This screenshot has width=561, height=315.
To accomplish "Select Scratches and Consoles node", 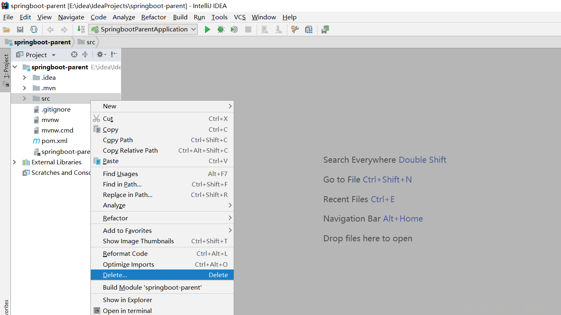I will coord(57,172).
